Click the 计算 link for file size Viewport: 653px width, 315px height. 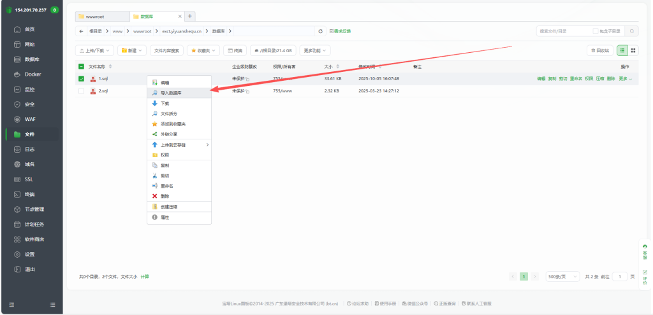pyautogui.click(x=145, y=277)
